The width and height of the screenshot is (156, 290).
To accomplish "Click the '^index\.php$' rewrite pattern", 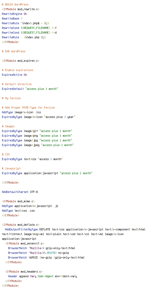I will (30, 23).
